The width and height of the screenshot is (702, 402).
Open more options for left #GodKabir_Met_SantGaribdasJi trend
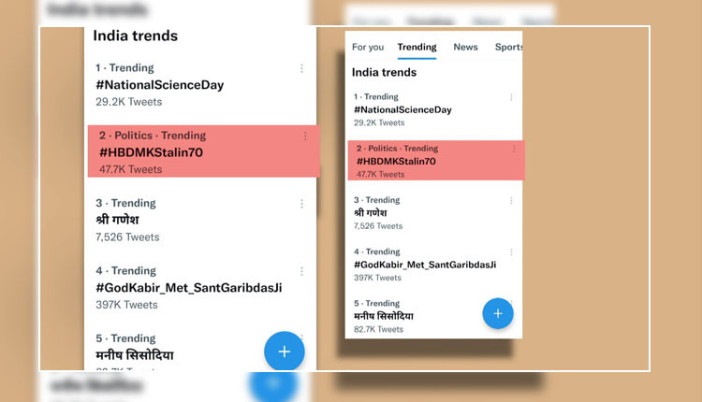click(x=301, y=271)
